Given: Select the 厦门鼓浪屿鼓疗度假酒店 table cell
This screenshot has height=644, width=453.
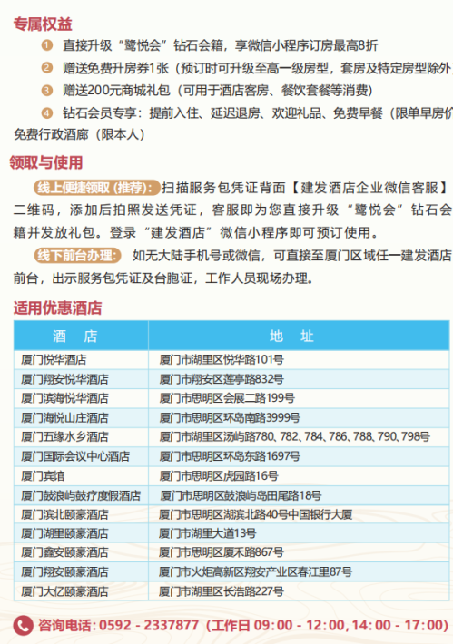Looking at the screenshot, I should [81, 495].
